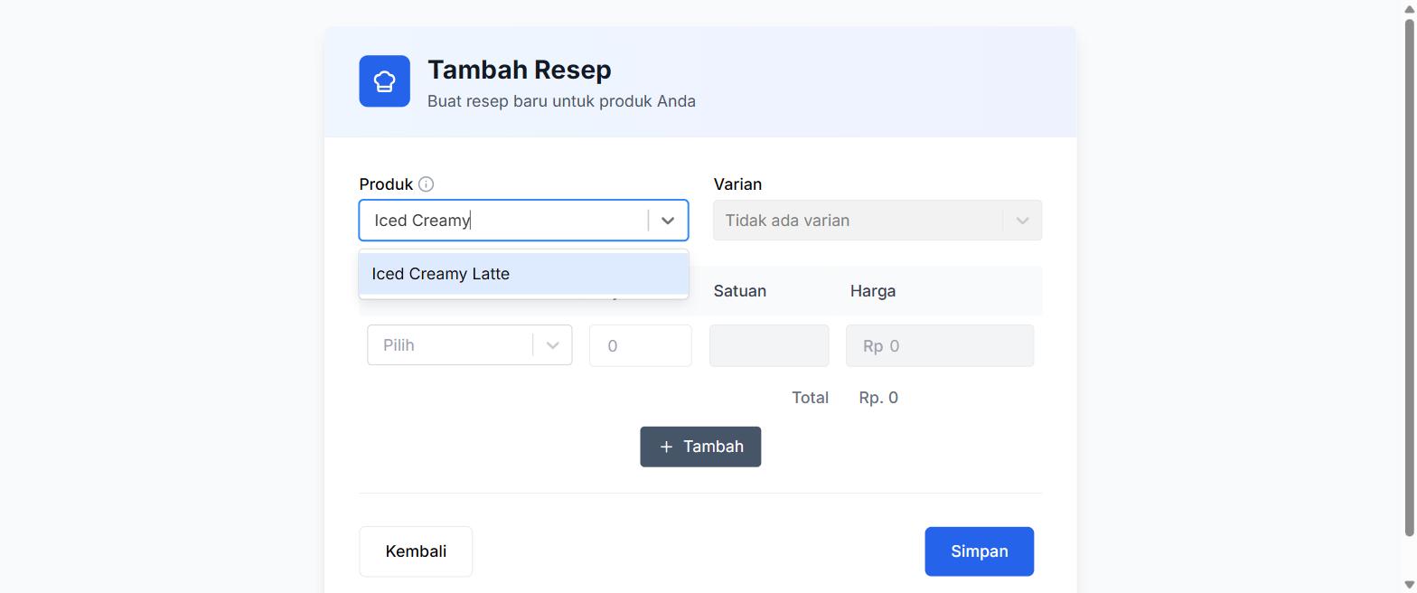Click the quantity input showing 0
The image size is (1417, 593).
point(640,345)
